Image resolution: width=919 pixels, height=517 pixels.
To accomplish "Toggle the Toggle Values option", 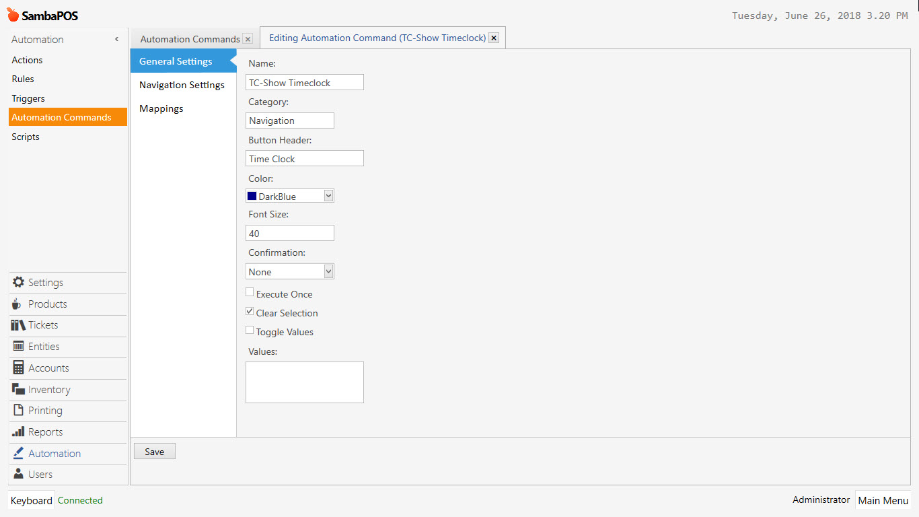I will pyautogui.click(x=250, y=329).
